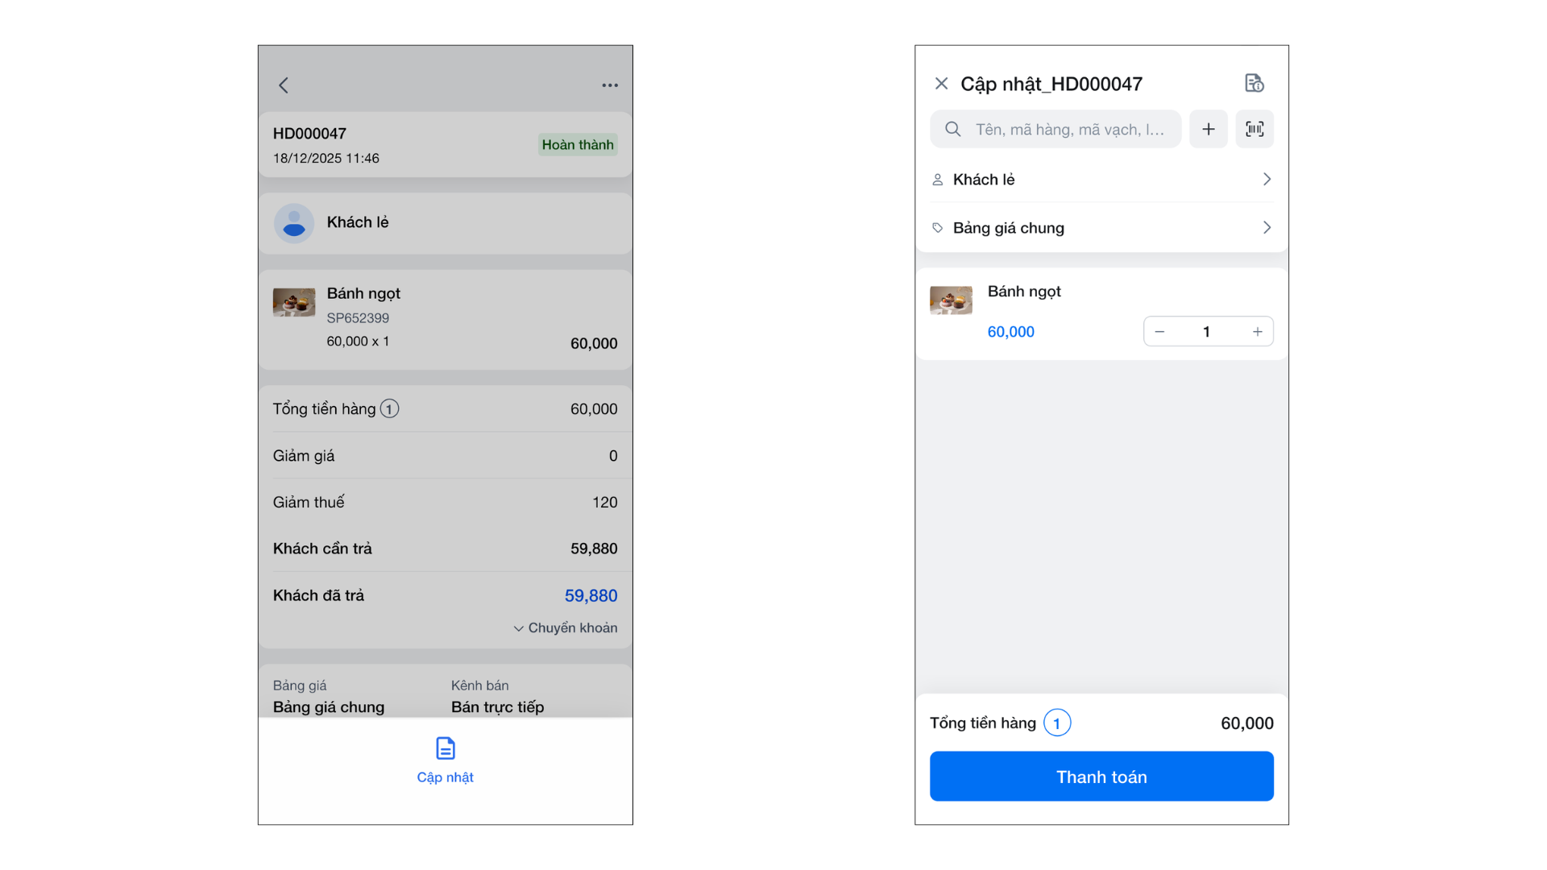
Task: Click the 60,000 price of Bánh ngọt
Action: tap(1010, 332)
